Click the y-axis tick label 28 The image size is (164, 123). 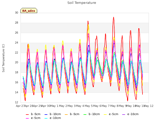16,23
